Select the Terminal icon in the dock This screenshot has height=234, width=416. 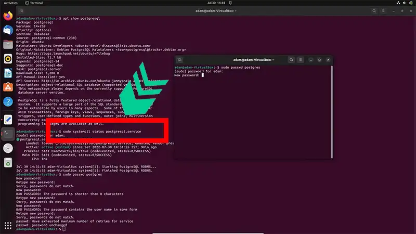pyautogui.click(x=8, y=134)
